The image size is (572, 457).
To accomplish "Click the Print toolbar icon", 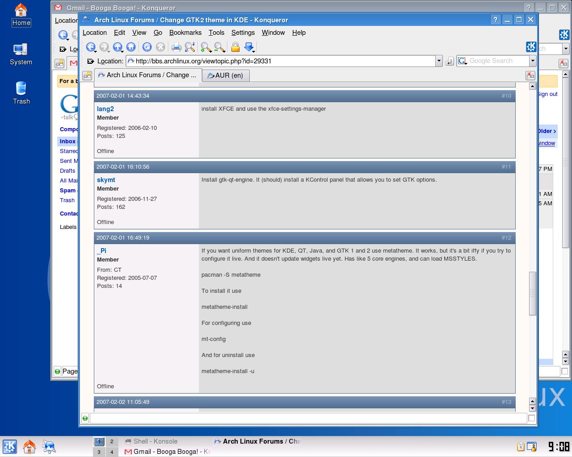I will pyautogui.click(x=177, y=47).
